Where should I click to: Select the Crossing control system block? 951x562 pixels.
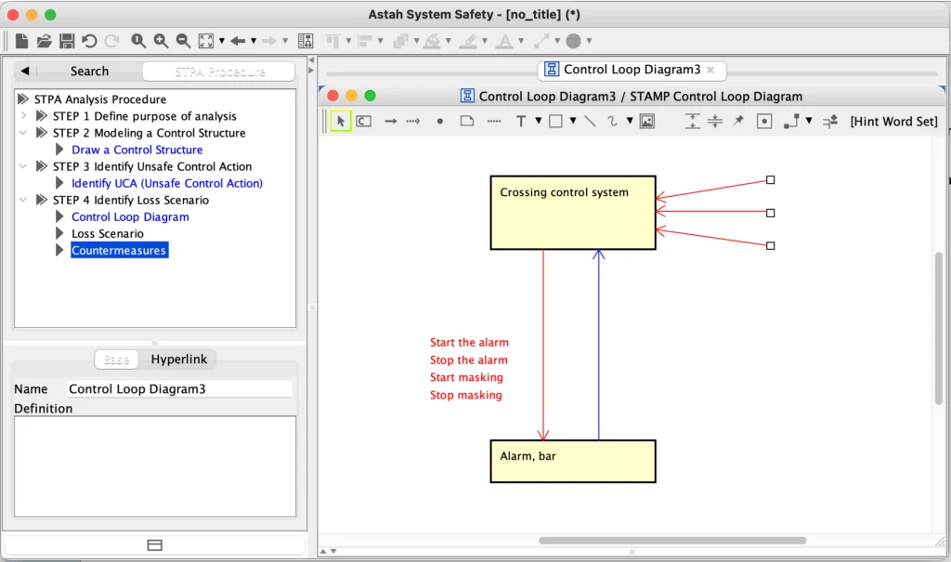pos(572,213)
